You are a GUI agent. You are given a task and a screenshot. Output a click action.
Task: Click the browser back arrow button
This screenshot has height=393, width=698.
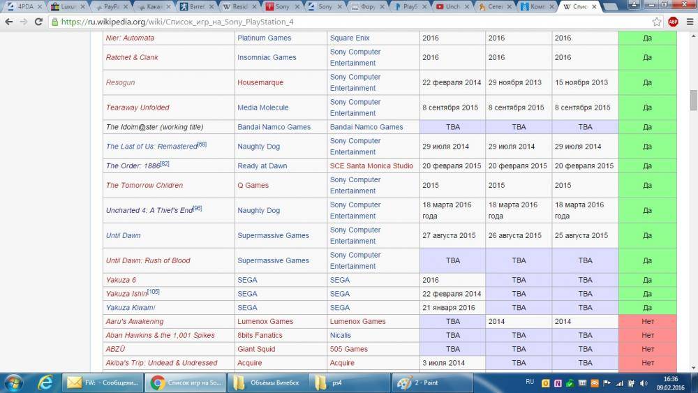coord(8,22)
